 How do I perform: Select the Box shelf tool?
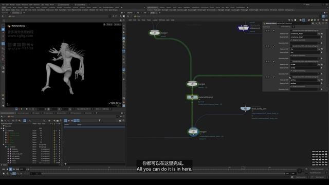click(x=3, y=10)
